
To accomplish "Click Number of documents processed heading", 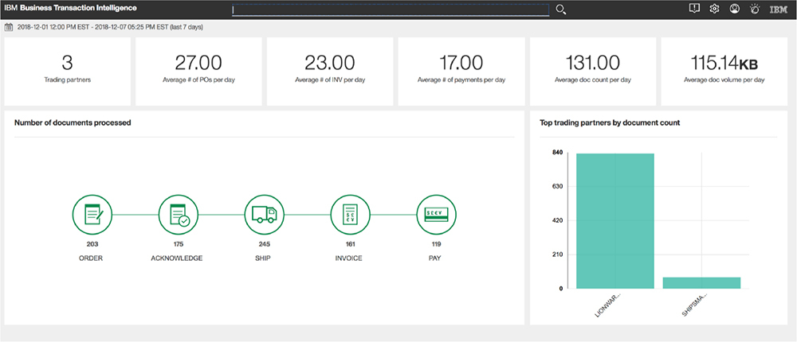I will (x=73, y=122).
